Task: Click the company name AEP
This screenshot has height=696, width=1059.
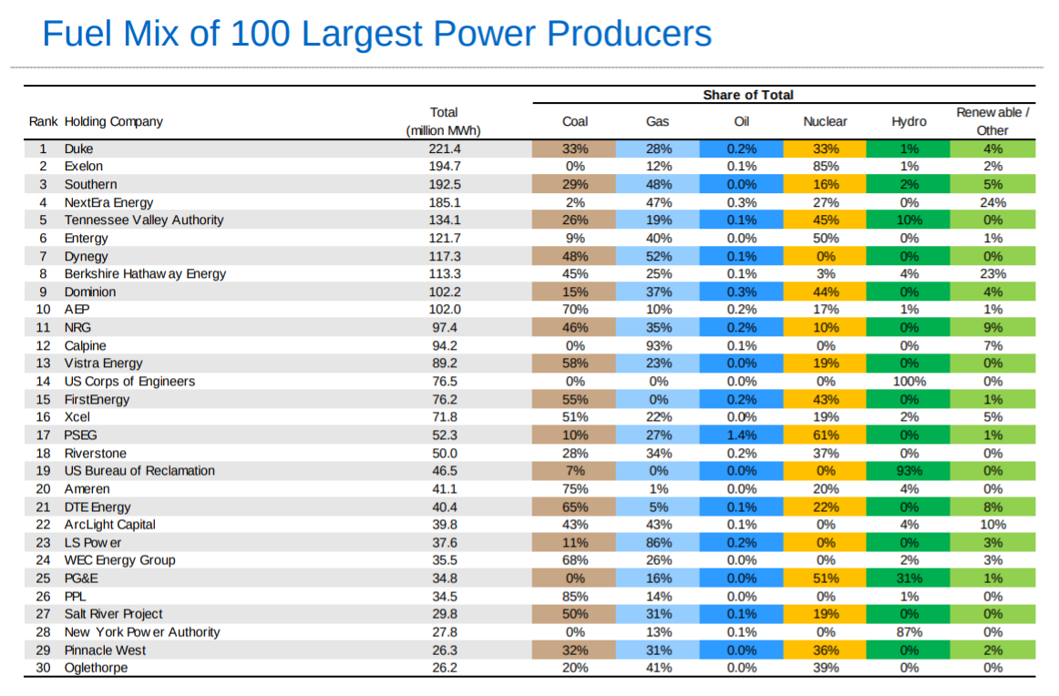Action: [x=77, y=309]
